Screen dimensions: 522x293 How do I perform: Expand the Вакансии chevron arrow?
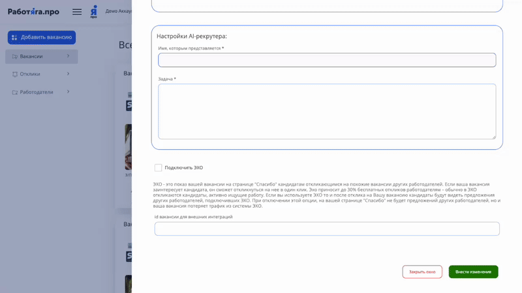(x=68, y=56)
